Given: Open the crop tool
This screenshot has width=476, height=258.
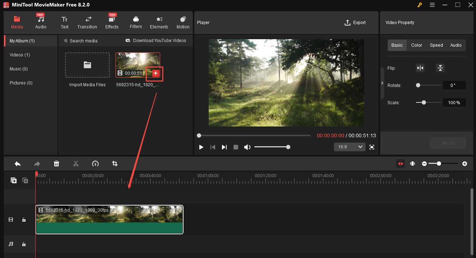Looking at the screenshot, I should pyautogui.click(x=115, y=164).
